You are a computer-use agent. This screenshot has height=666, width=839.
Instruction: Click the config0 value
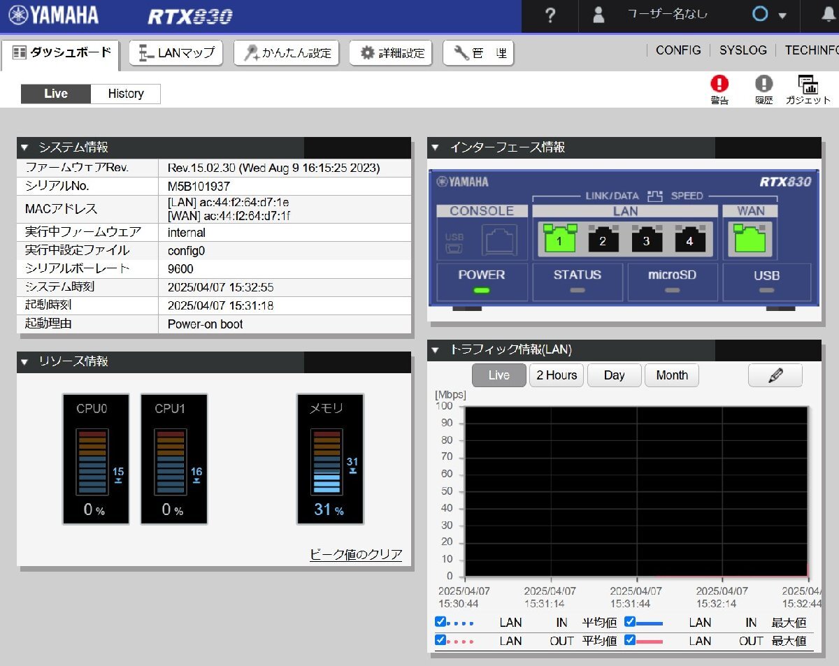pyautogui.click(x=187, y=250)
